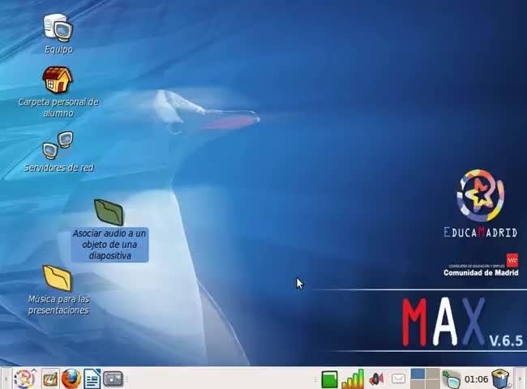Open the MAX main menu launcher
The width and height of the screenshot is (527, 389).
click(25, 378)
